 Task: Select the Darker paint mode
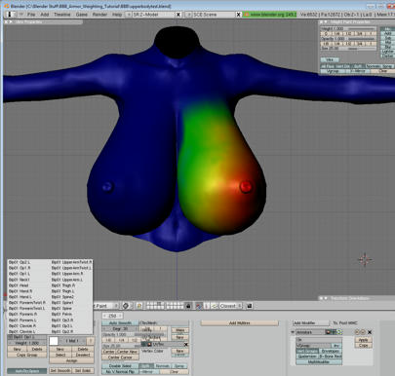[387, 56]
